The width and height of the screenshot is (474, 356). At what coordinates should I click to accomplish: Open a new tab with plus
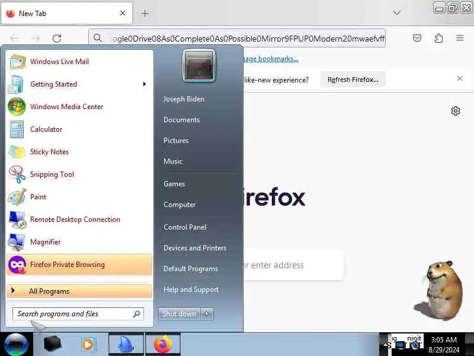(145, 13)
